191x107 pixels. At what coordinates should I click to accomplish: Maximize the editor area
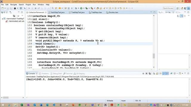155,12
